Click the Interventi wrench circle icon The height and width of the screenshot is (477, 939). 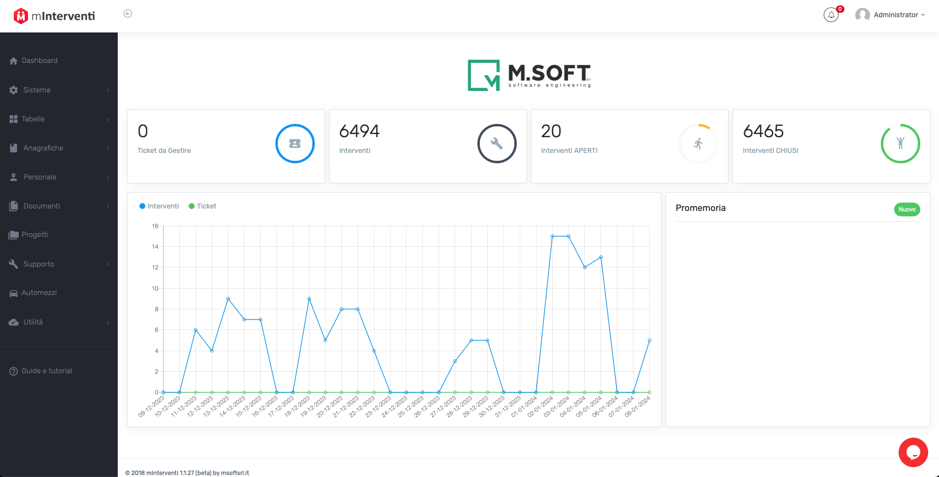pyautogui.click(x=497, y=144)
